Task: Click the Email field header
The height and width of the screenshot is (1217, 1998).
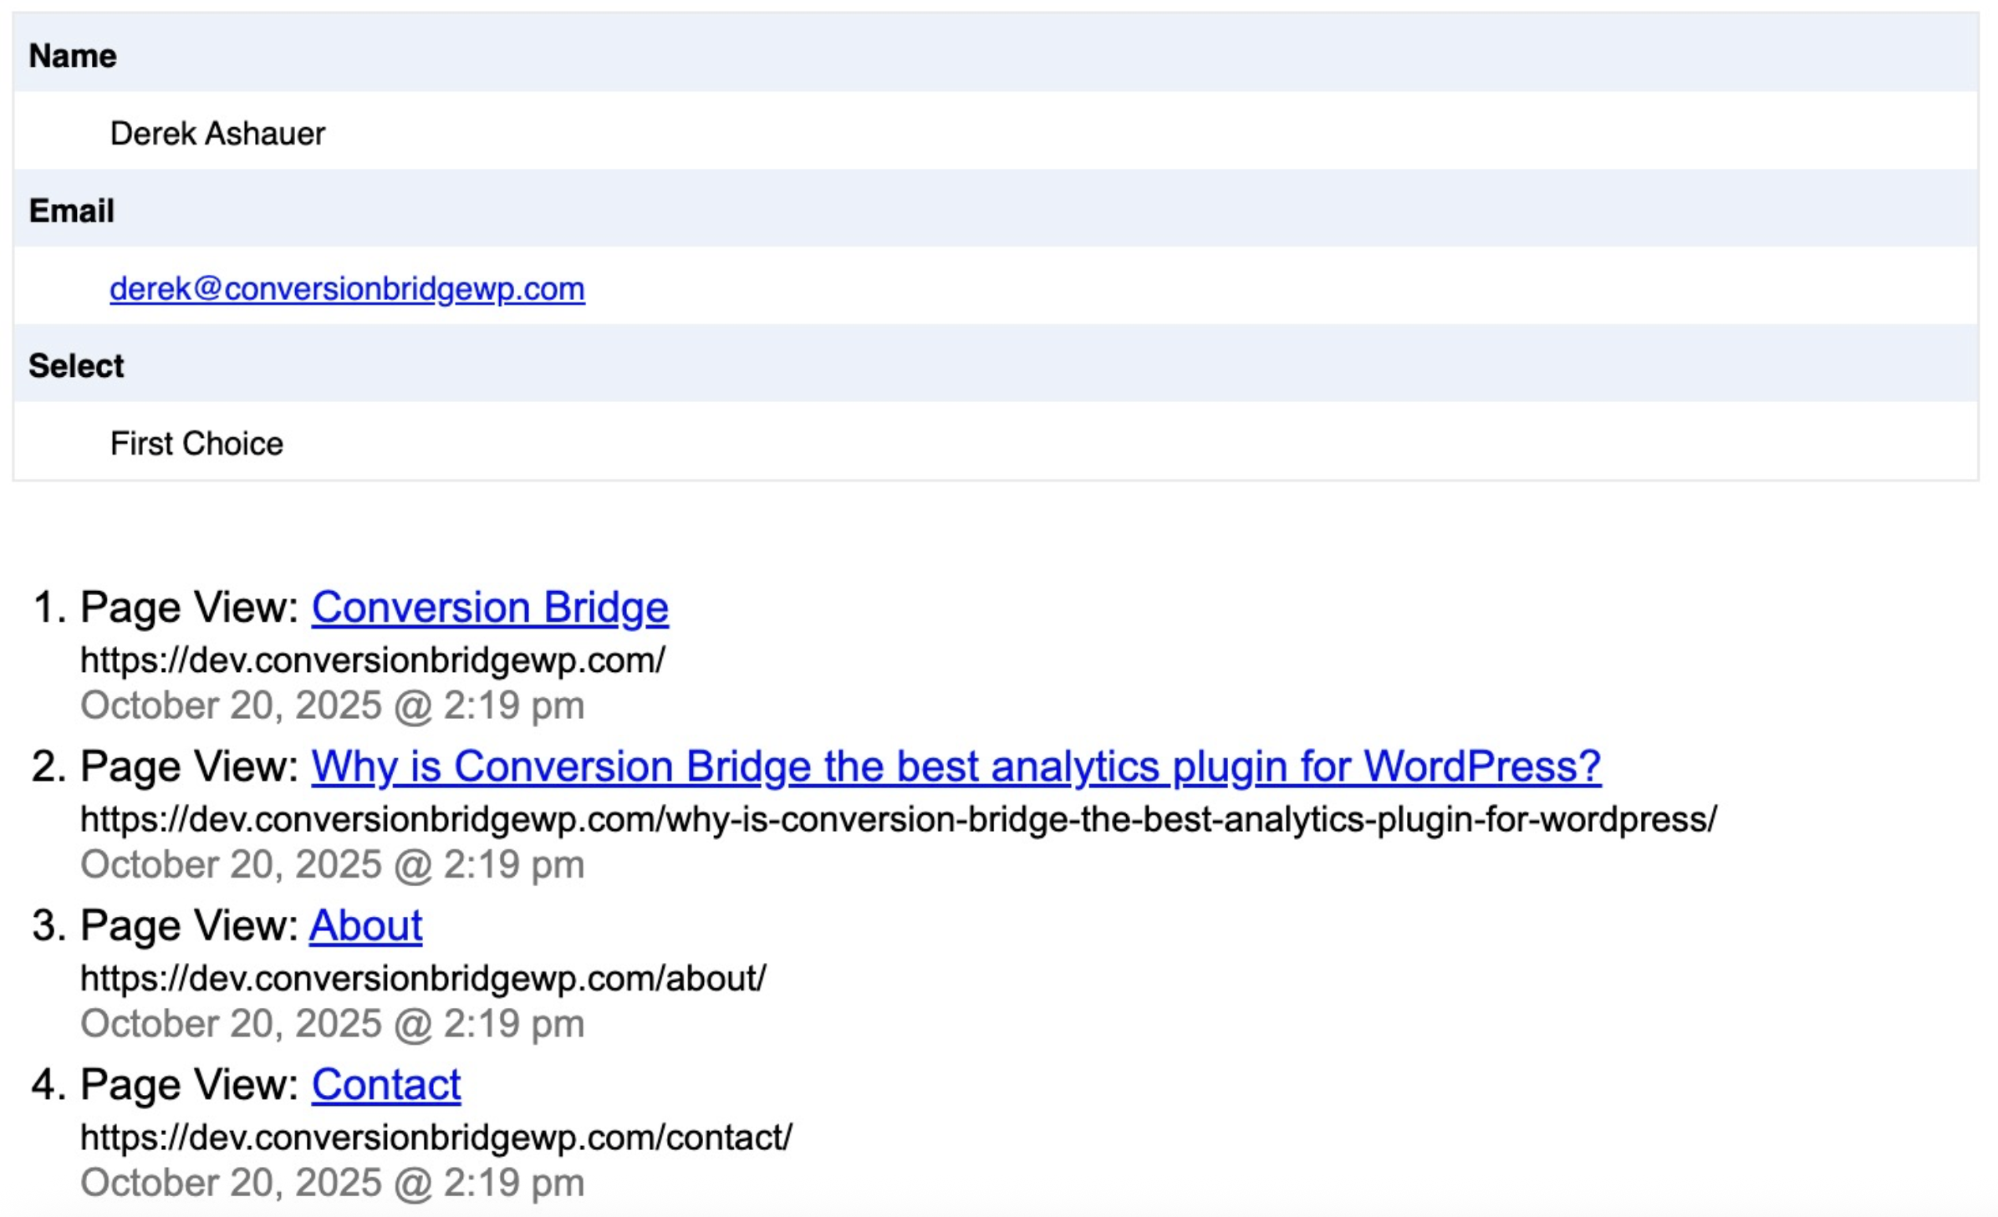Action: (x=72, y=211)
